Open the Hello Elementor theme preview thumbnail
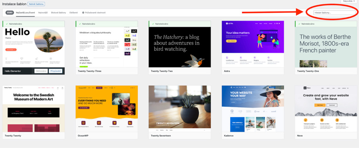Screen dimensions: 359x148 click(x=33, y=47)
